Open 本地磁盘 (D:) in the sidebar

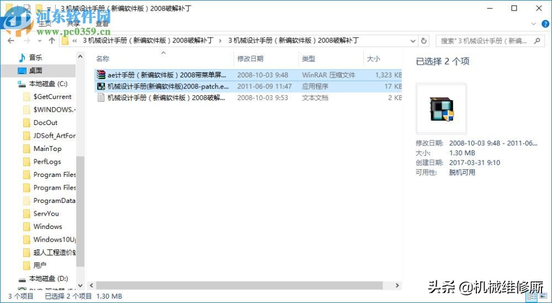point(49,278)
